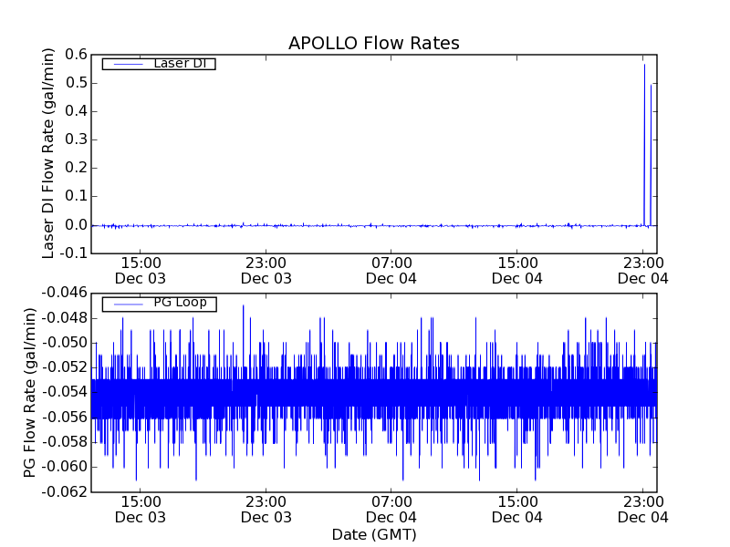Click 23:00 Dec 04 label under PG Loop plot

(642, 509)
